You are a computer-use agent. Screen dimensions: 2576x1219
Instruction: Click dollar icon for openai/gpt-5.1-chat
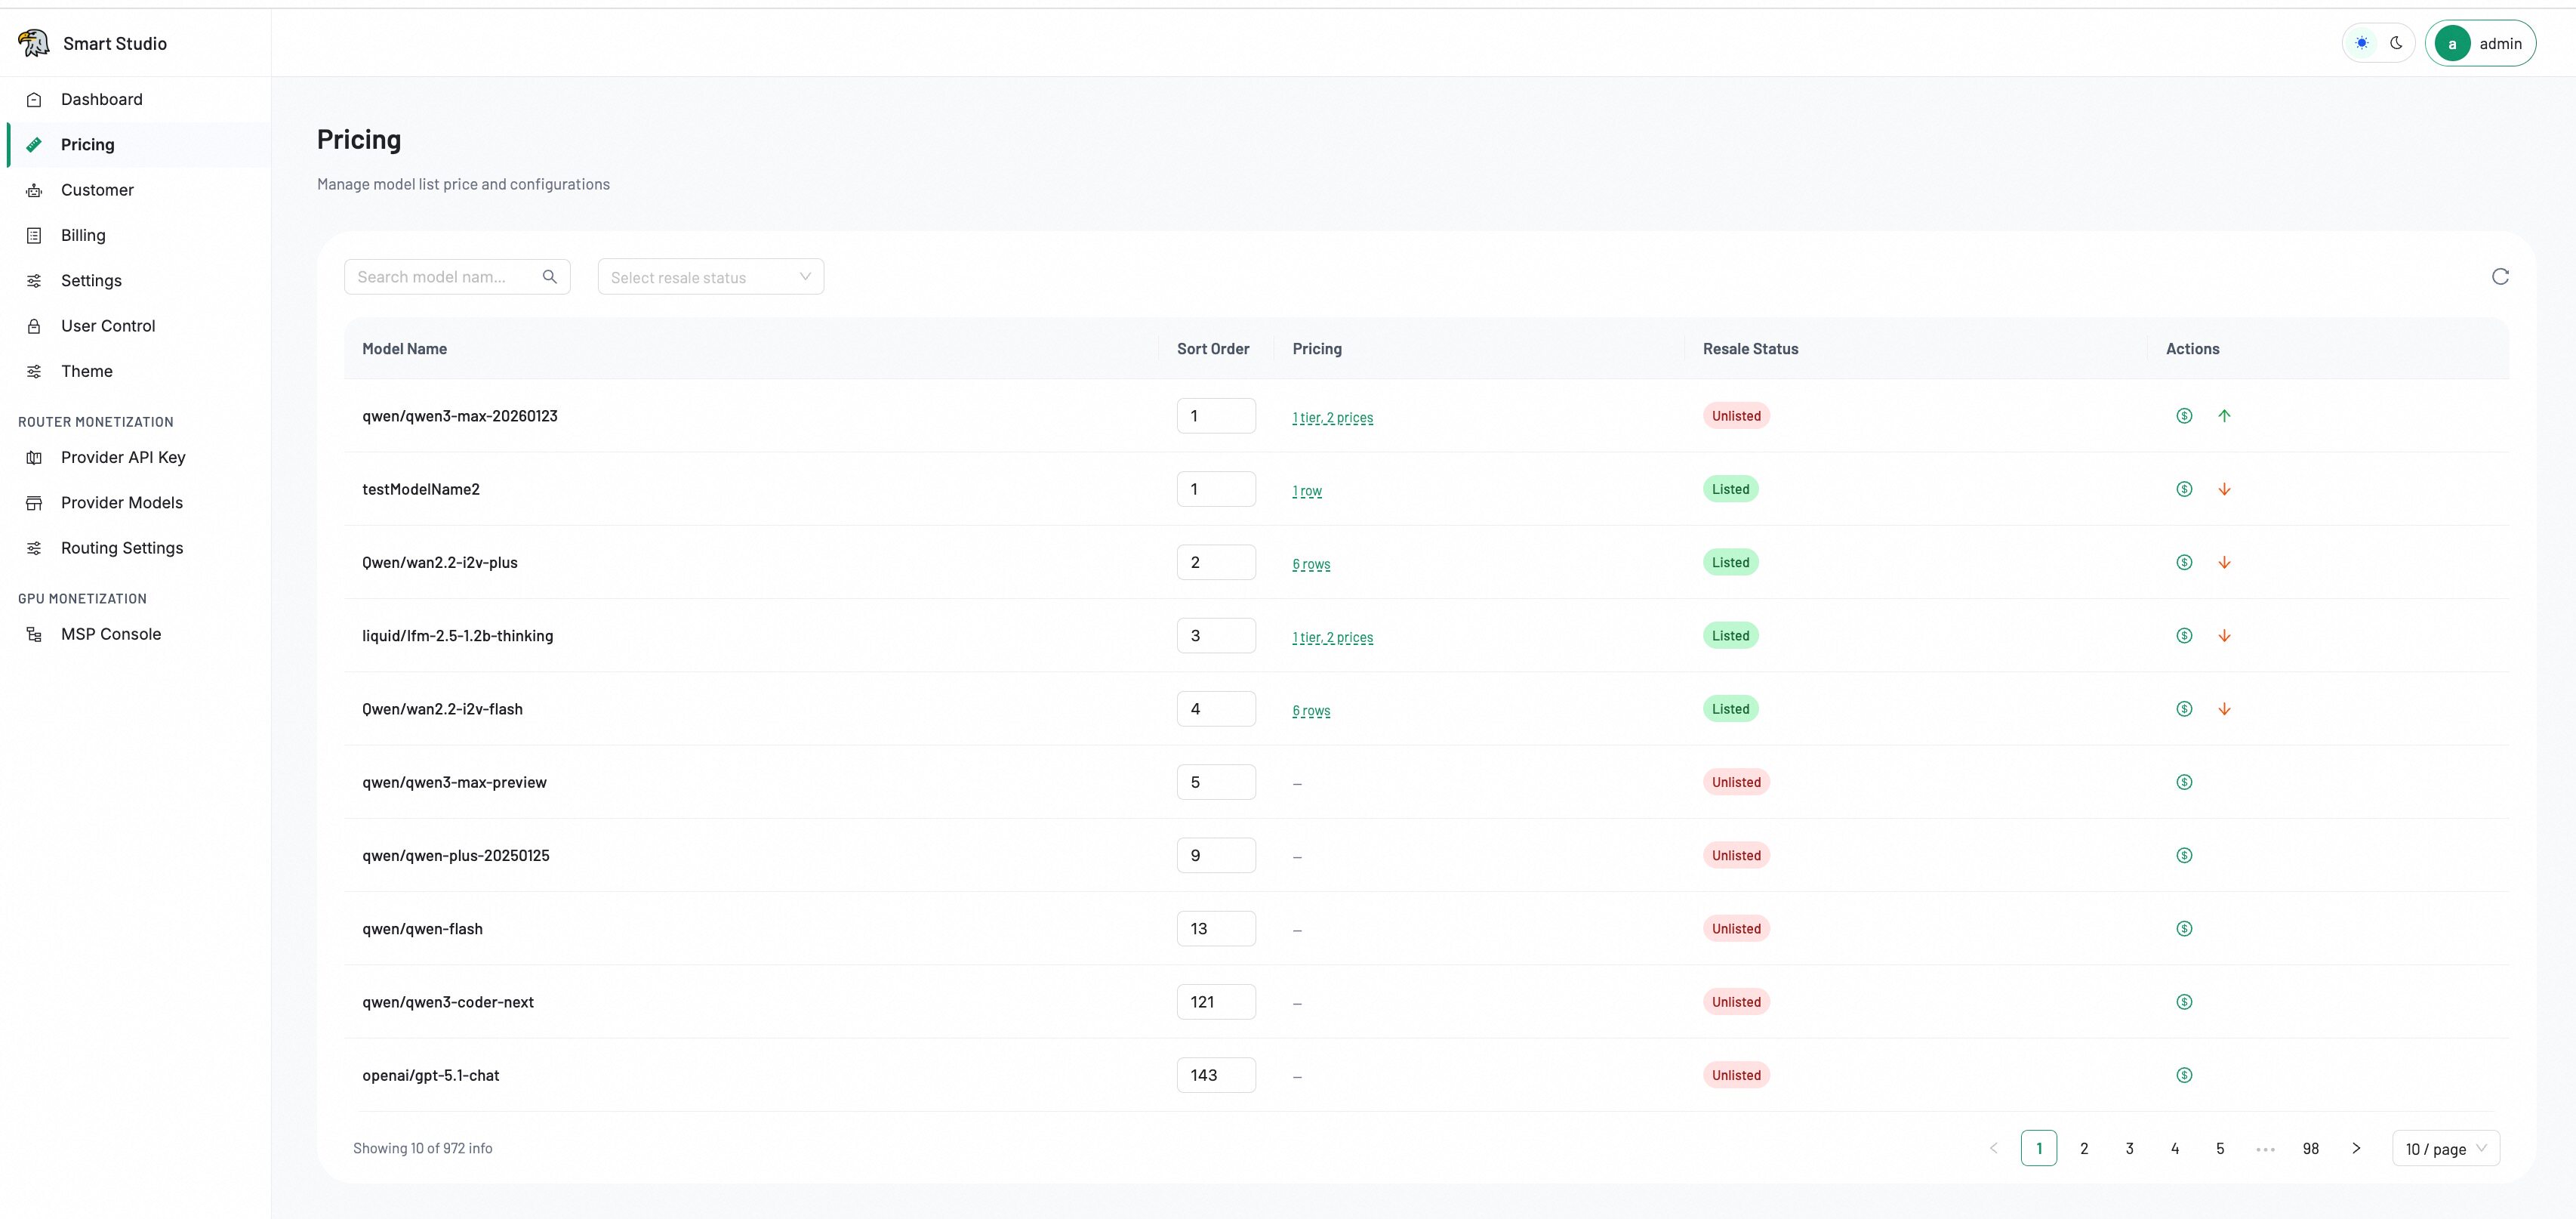[x=2184, y=1075]
